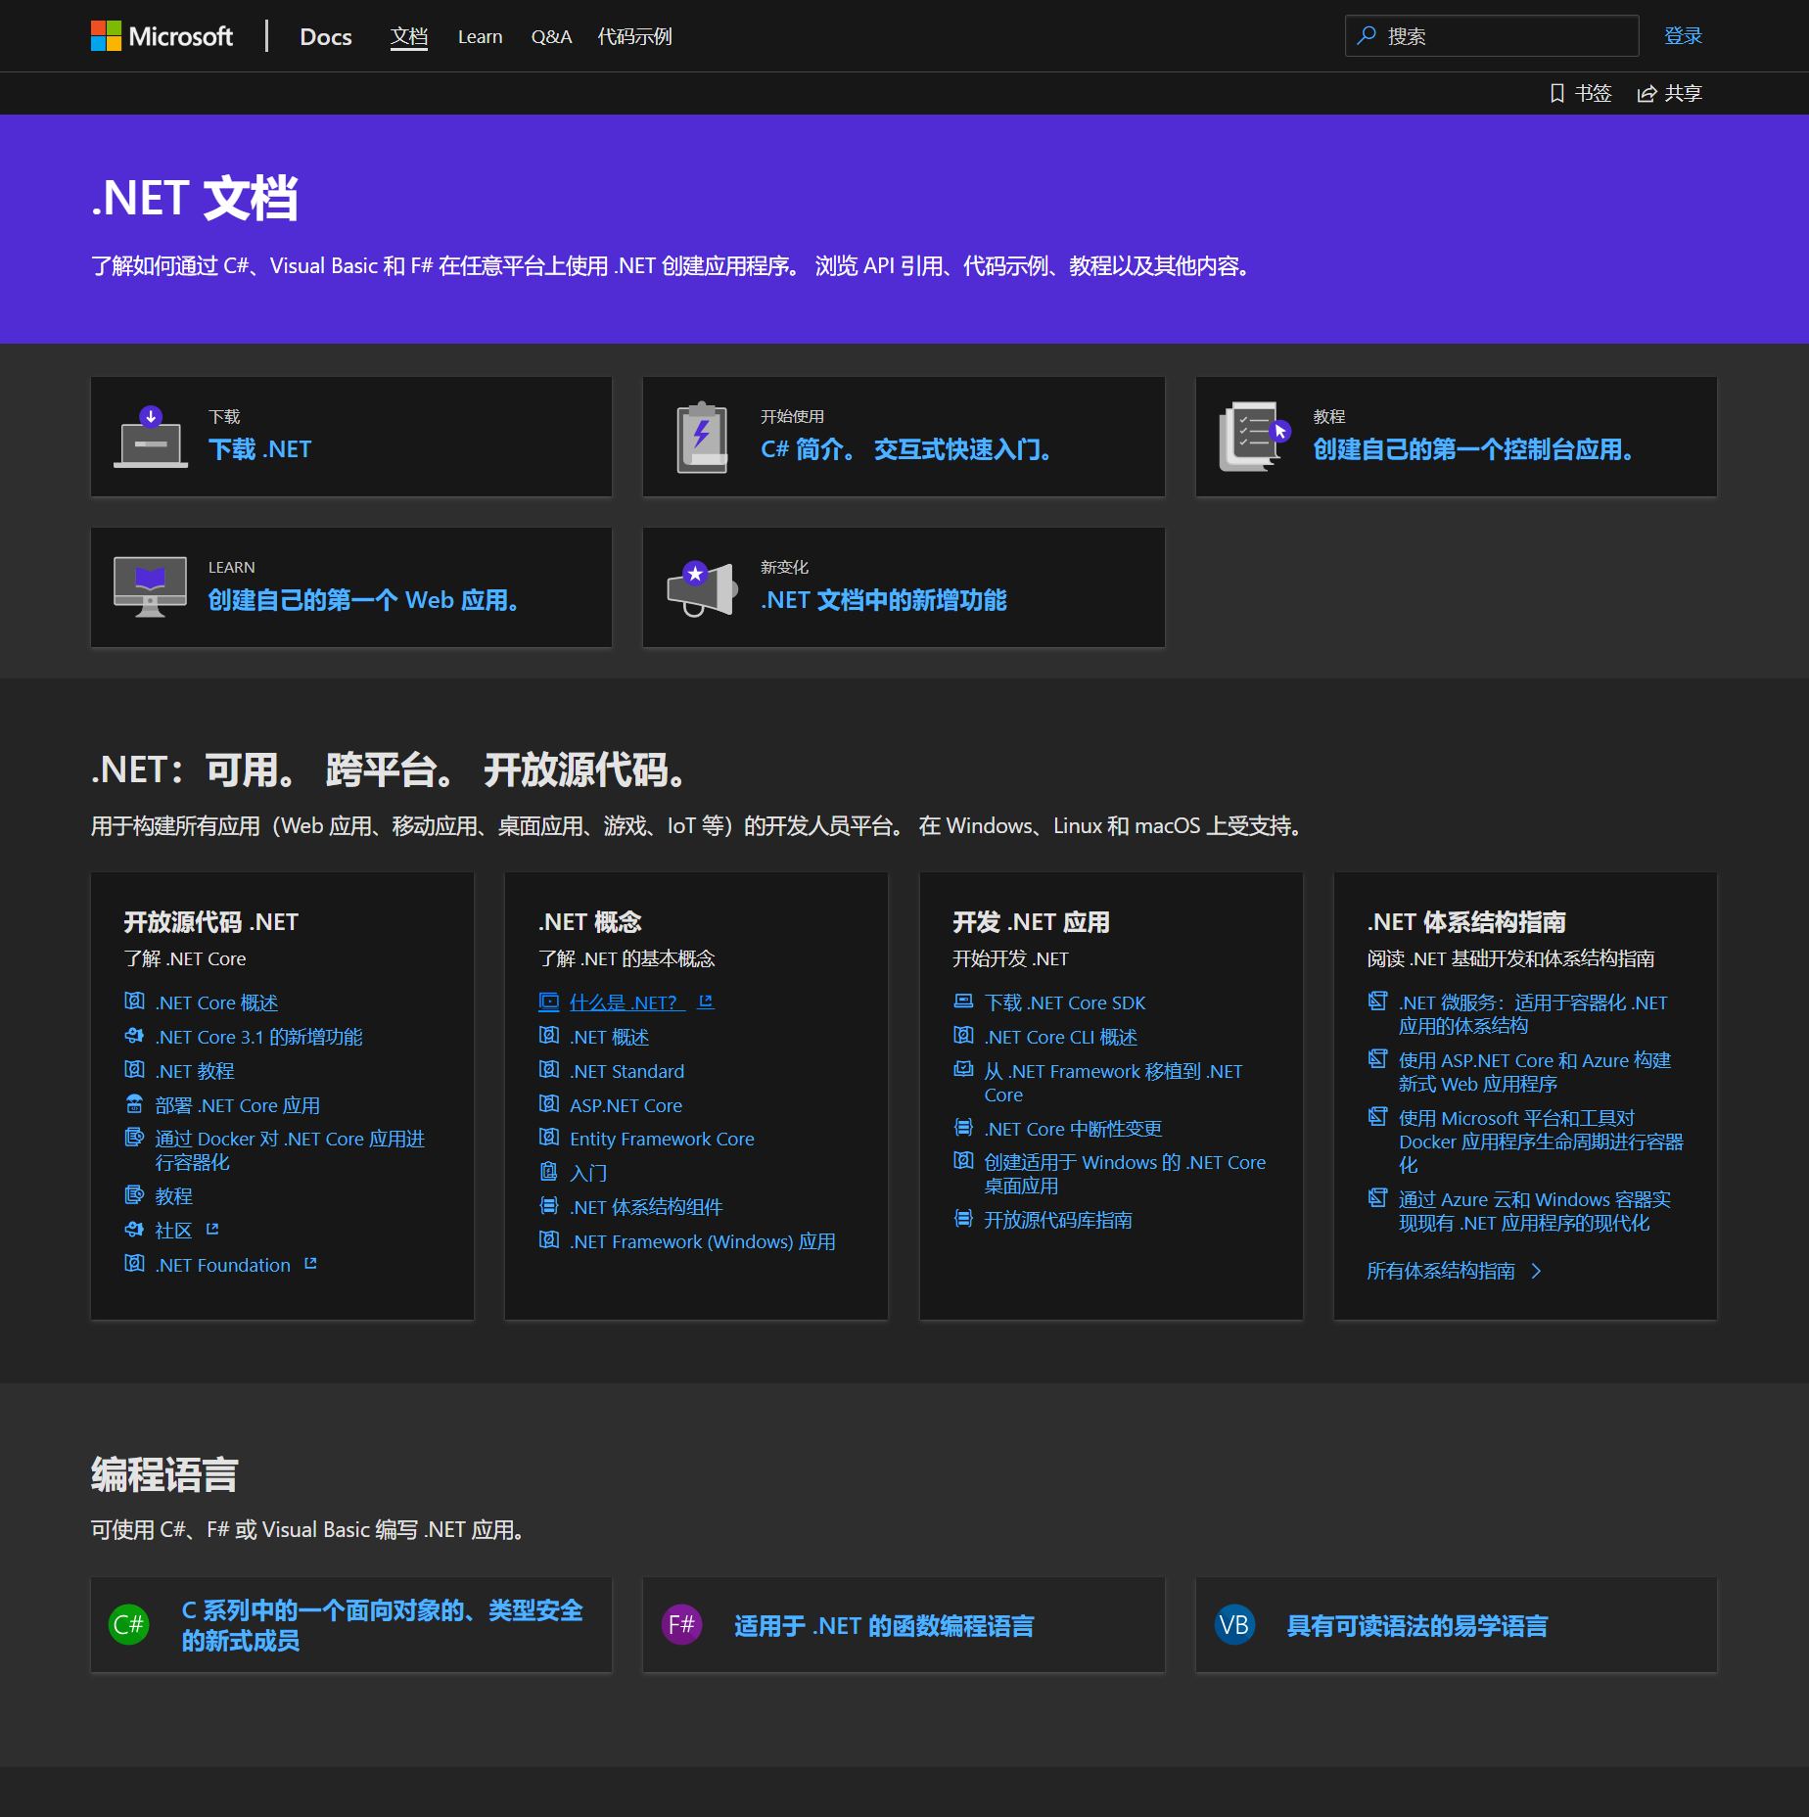Open 通过 Docker 对 .NET Core 应用进行容器化 link
The image size is (1809, 1817).
click(290, 1150)
